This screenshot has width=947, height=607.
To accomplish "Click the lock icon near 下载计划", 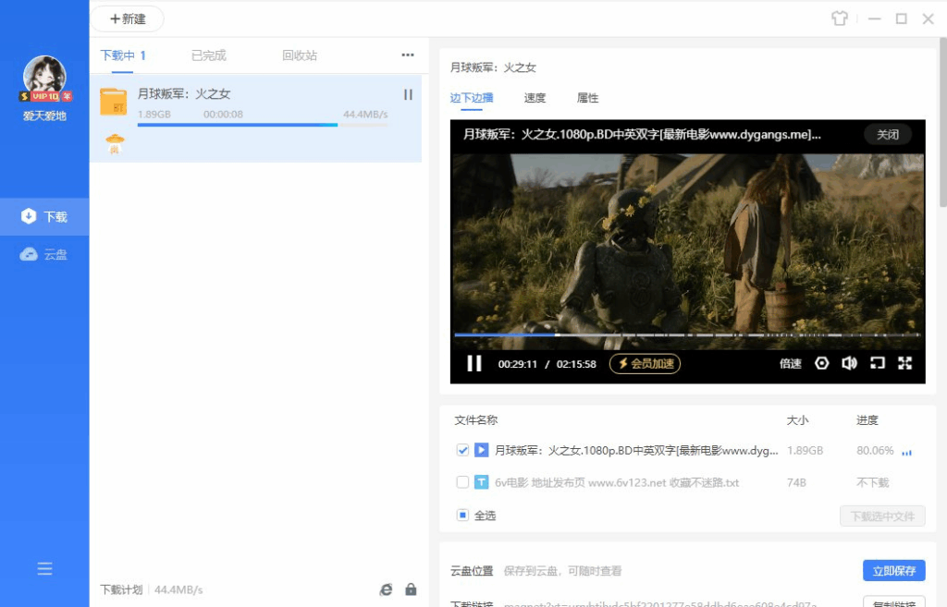I will pyautogui.click(x=411, y=589).
